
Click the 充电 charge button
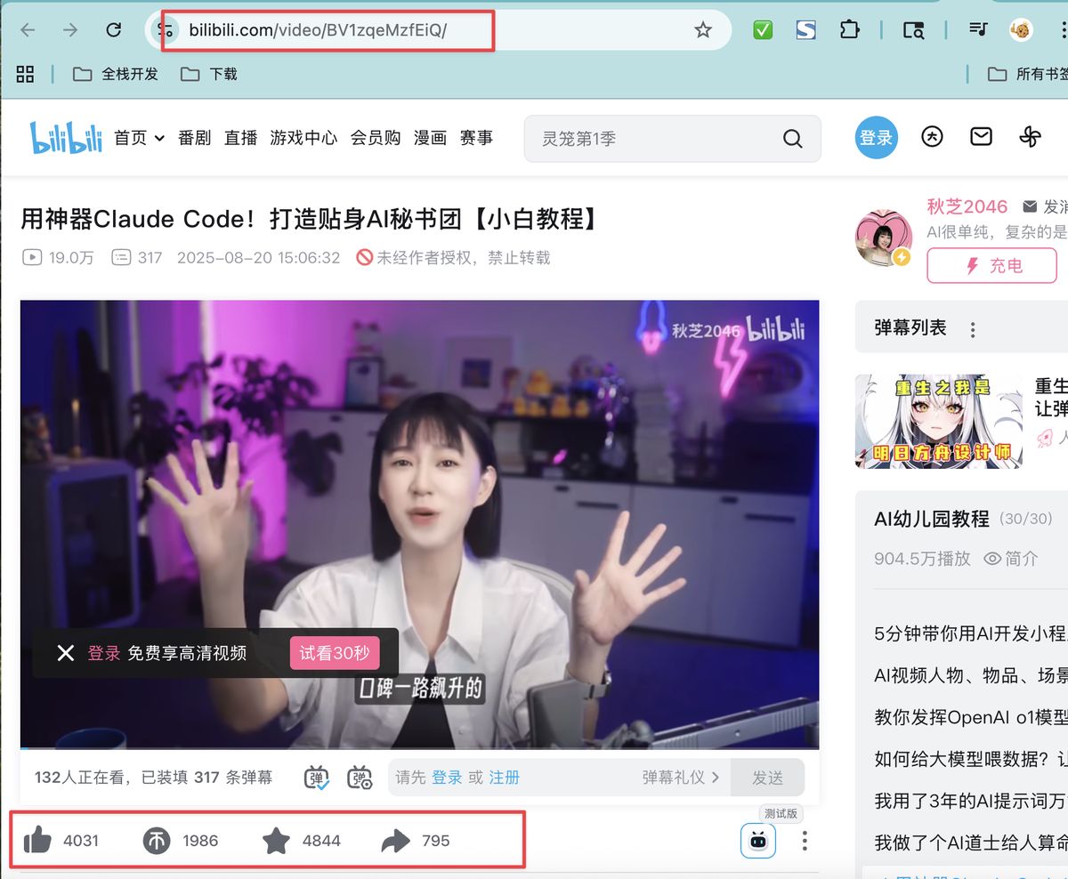pos(991,265)
